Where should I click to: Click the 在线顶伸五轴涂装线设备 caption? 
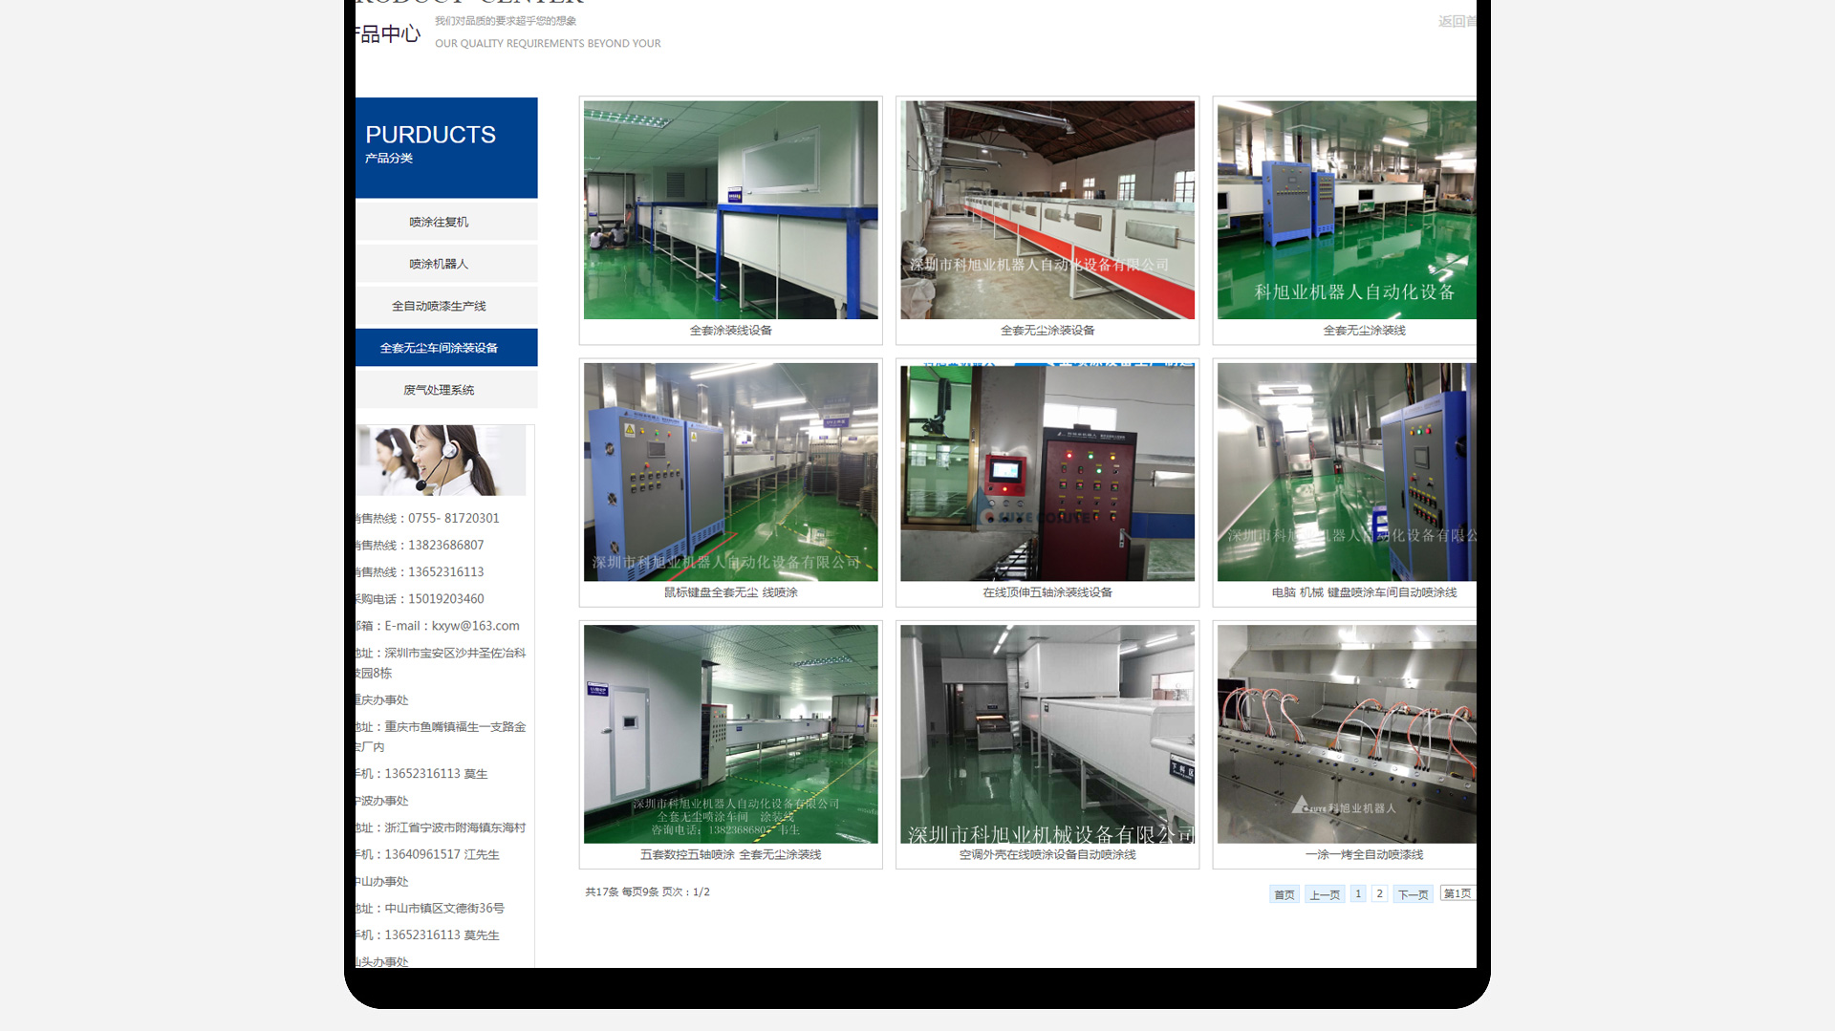click(x=1047, y=592)
